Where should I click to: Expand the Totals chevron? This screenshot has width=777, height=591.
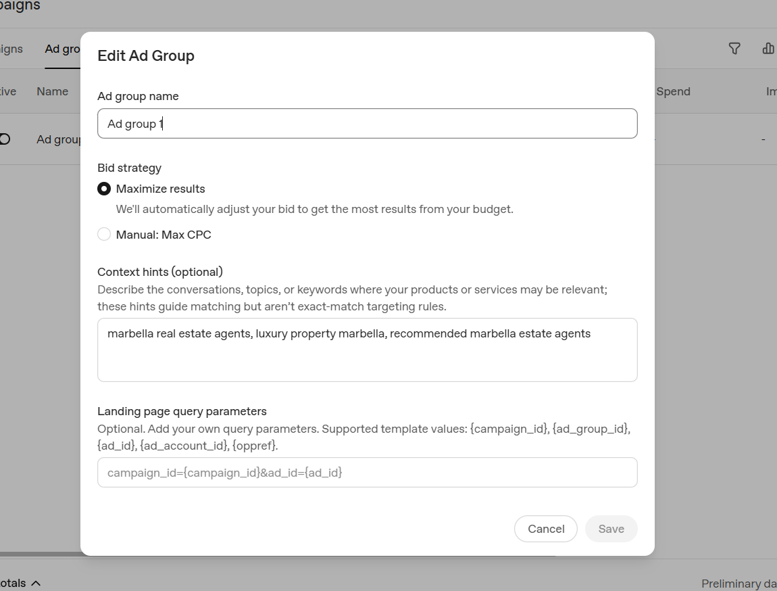(x=36, y=583)
